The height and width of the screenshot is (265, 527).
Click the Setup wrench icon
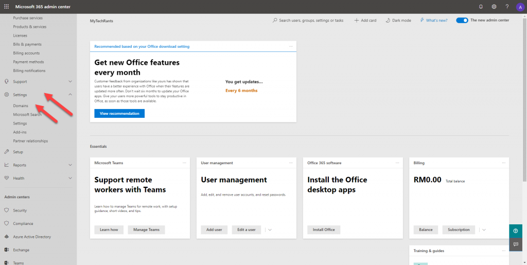[x=6, y=152]
